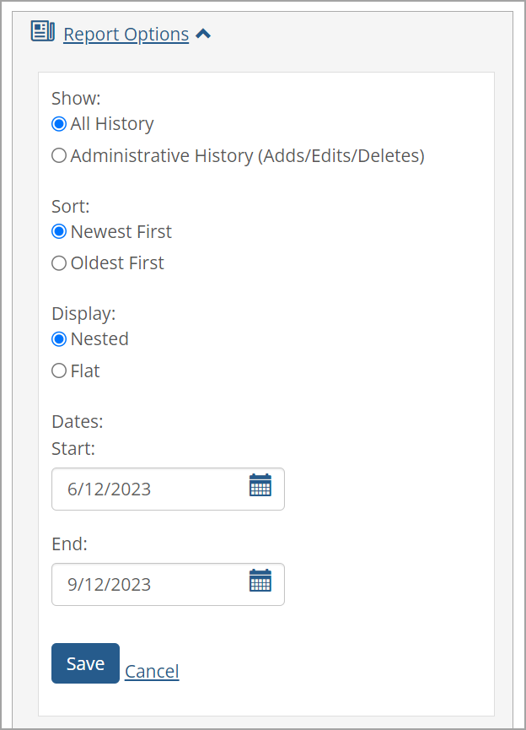
Task: Click inside the Start date input field
Action: coord(152,489)
